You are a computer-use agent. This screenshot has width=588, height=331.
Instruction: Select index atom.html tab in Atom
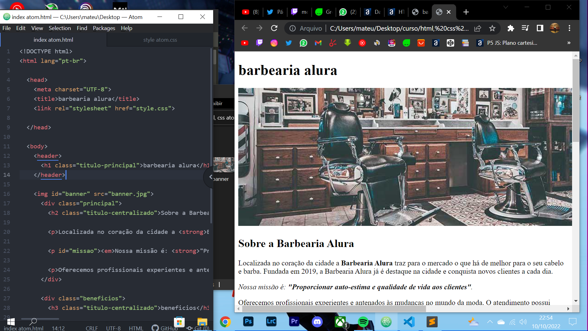[x=53, y=40]
